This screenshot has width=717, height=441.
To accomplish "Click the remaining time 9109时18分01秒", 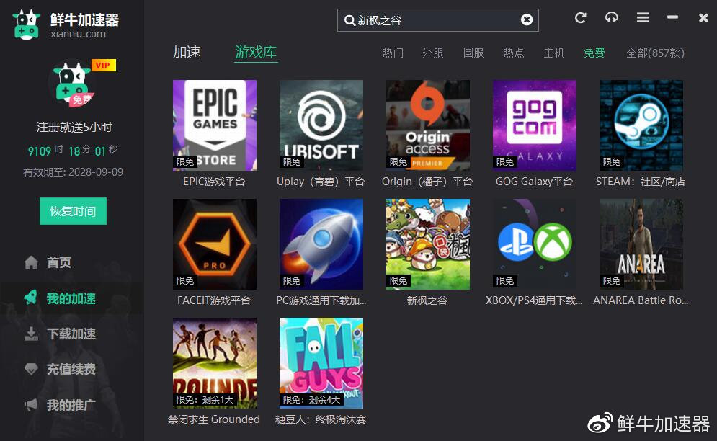I will click(74, 151).
